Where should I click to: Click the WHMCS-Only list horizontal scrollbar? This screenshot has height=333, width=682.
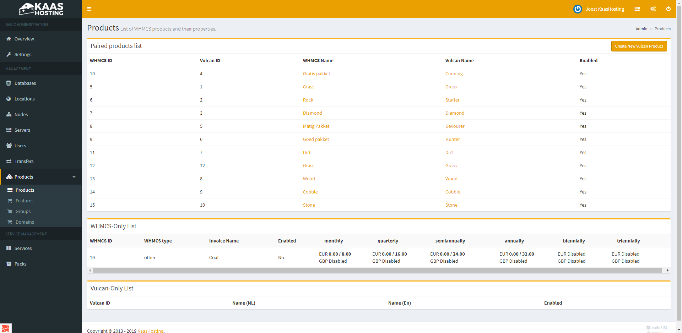[x=377, y=271]
